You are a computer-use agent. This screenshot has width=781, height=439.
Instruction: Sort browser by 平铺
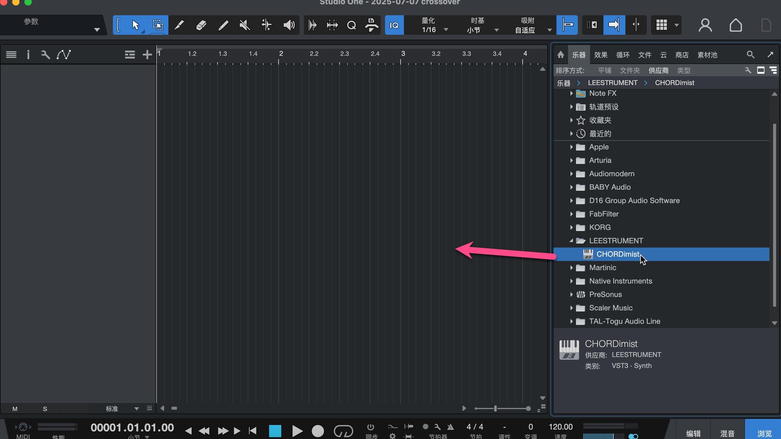tap(604, 71)
